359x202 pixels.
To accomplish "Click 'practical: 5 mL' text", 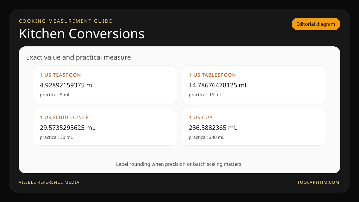I will click(x=55, y=95).
